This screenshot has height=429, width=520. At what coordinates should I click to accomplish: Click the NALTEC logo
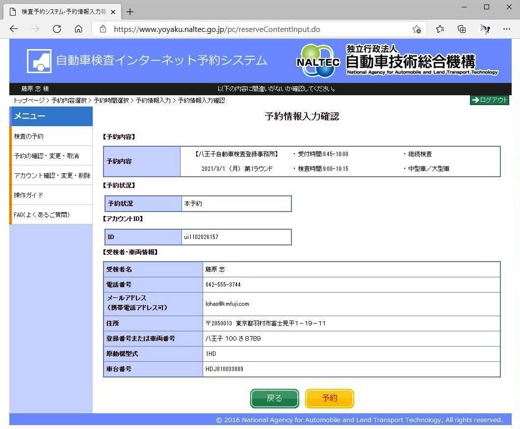click(318, 61)
